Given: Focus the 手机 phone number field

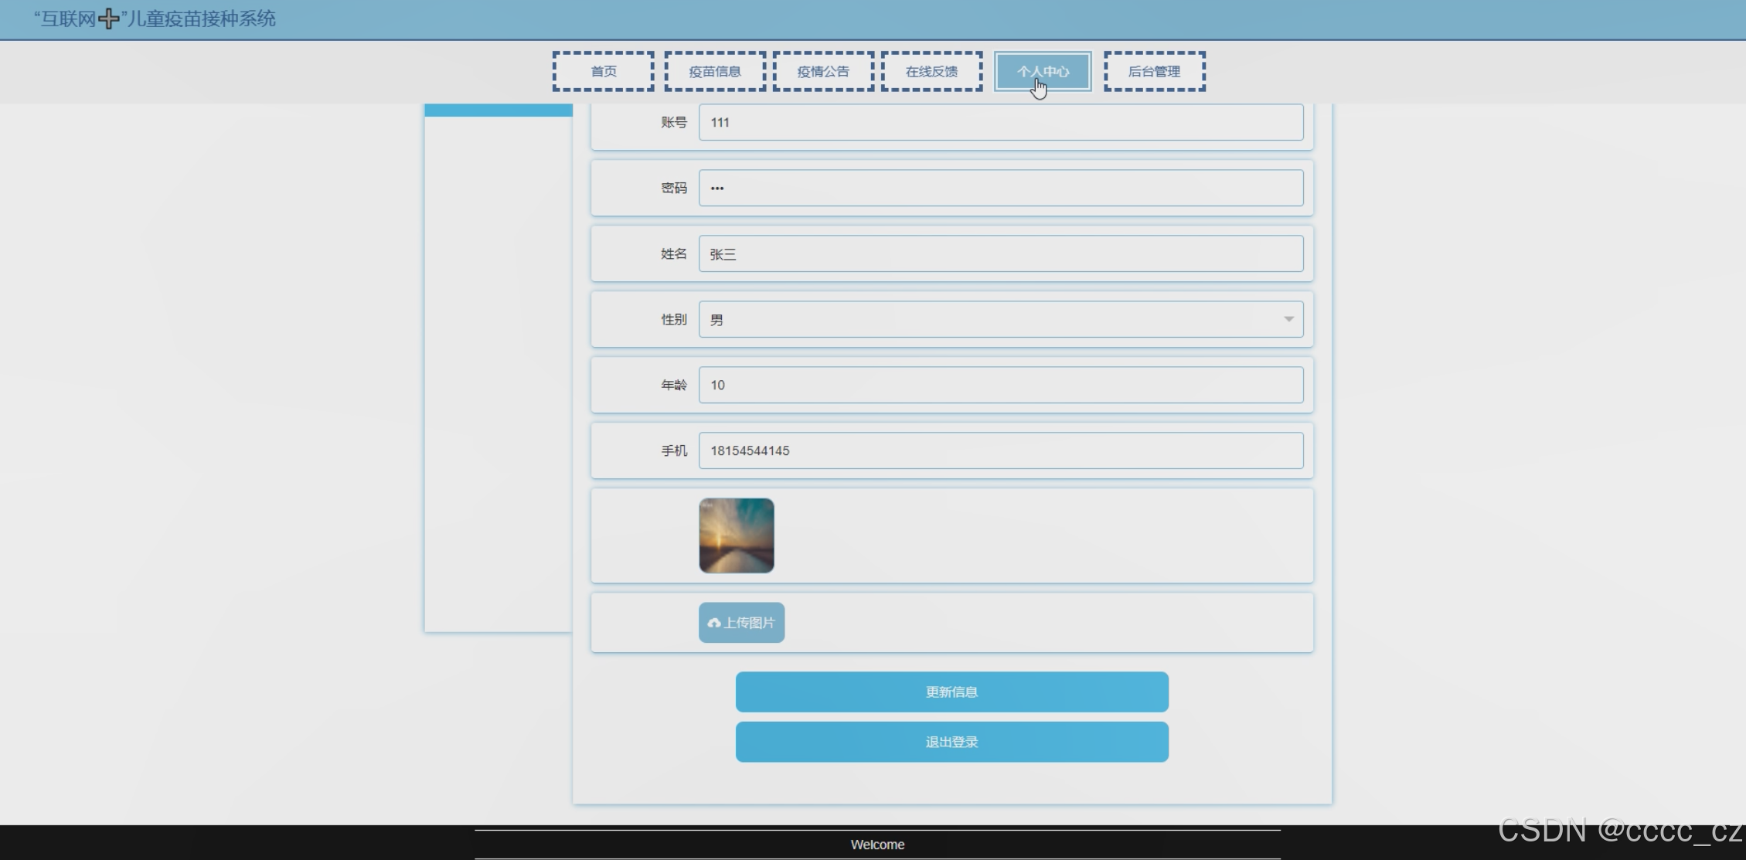Looking at the screenshot, I should 1000,450.
